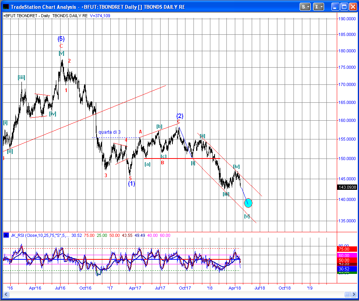Click the Apr'18 date axis label
359x301 pixels.
pyautogui.click(x=235, y=288)
